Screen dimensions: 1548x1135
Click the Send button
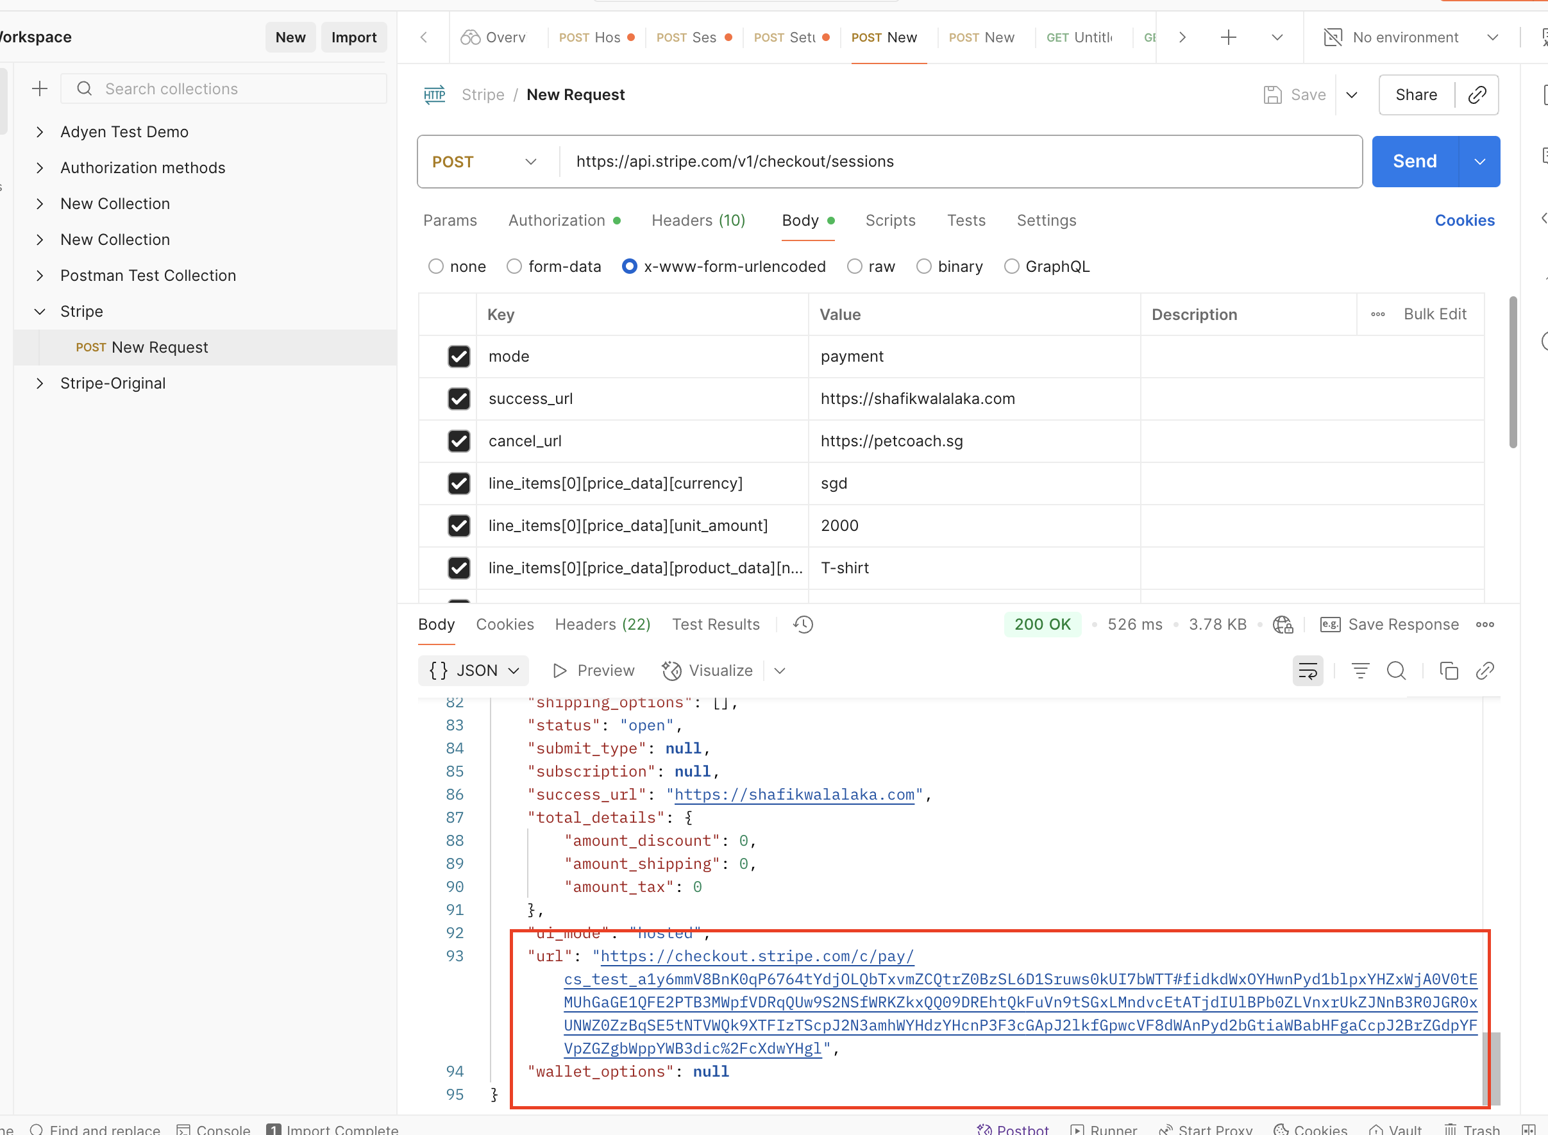click(1415, 162)
